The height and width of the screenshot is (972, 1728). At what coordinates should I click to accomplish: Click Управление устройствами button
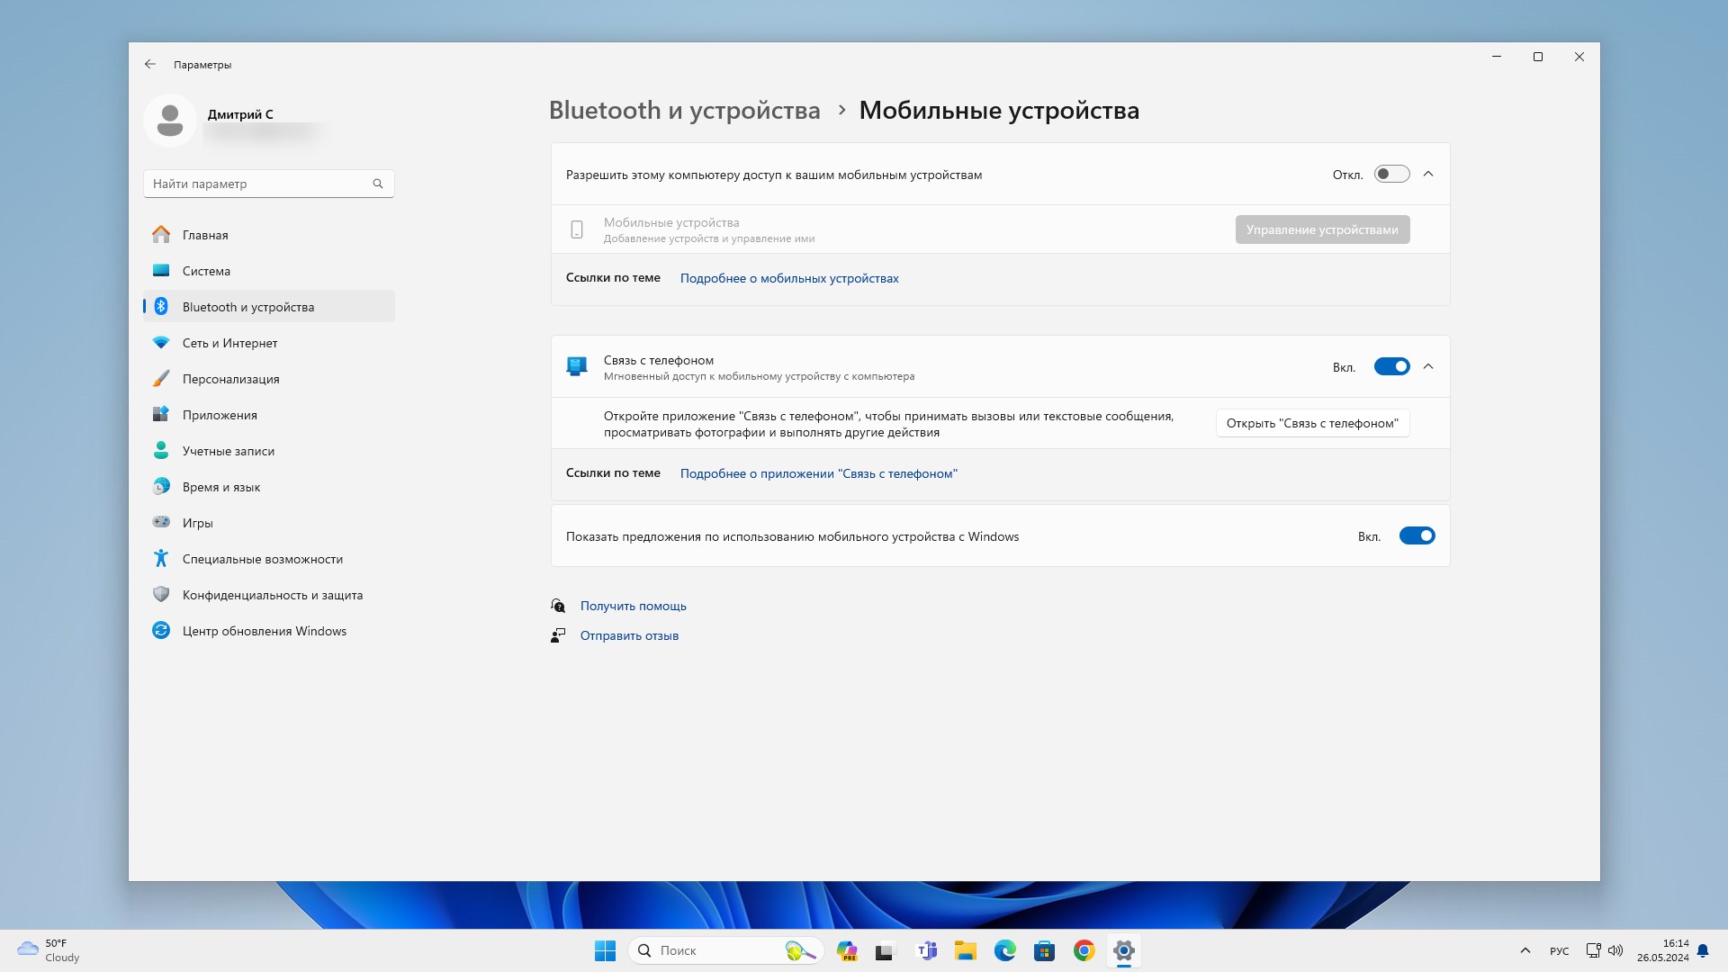click(1322, 229)
